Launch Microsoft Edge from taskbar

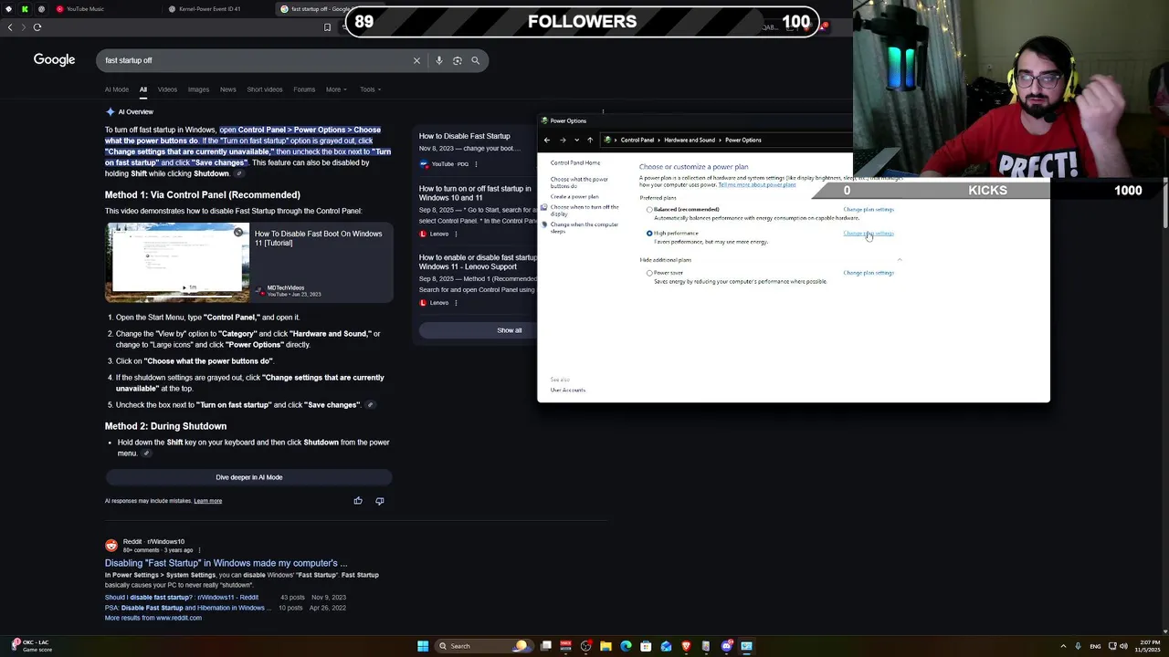[626, 646]
